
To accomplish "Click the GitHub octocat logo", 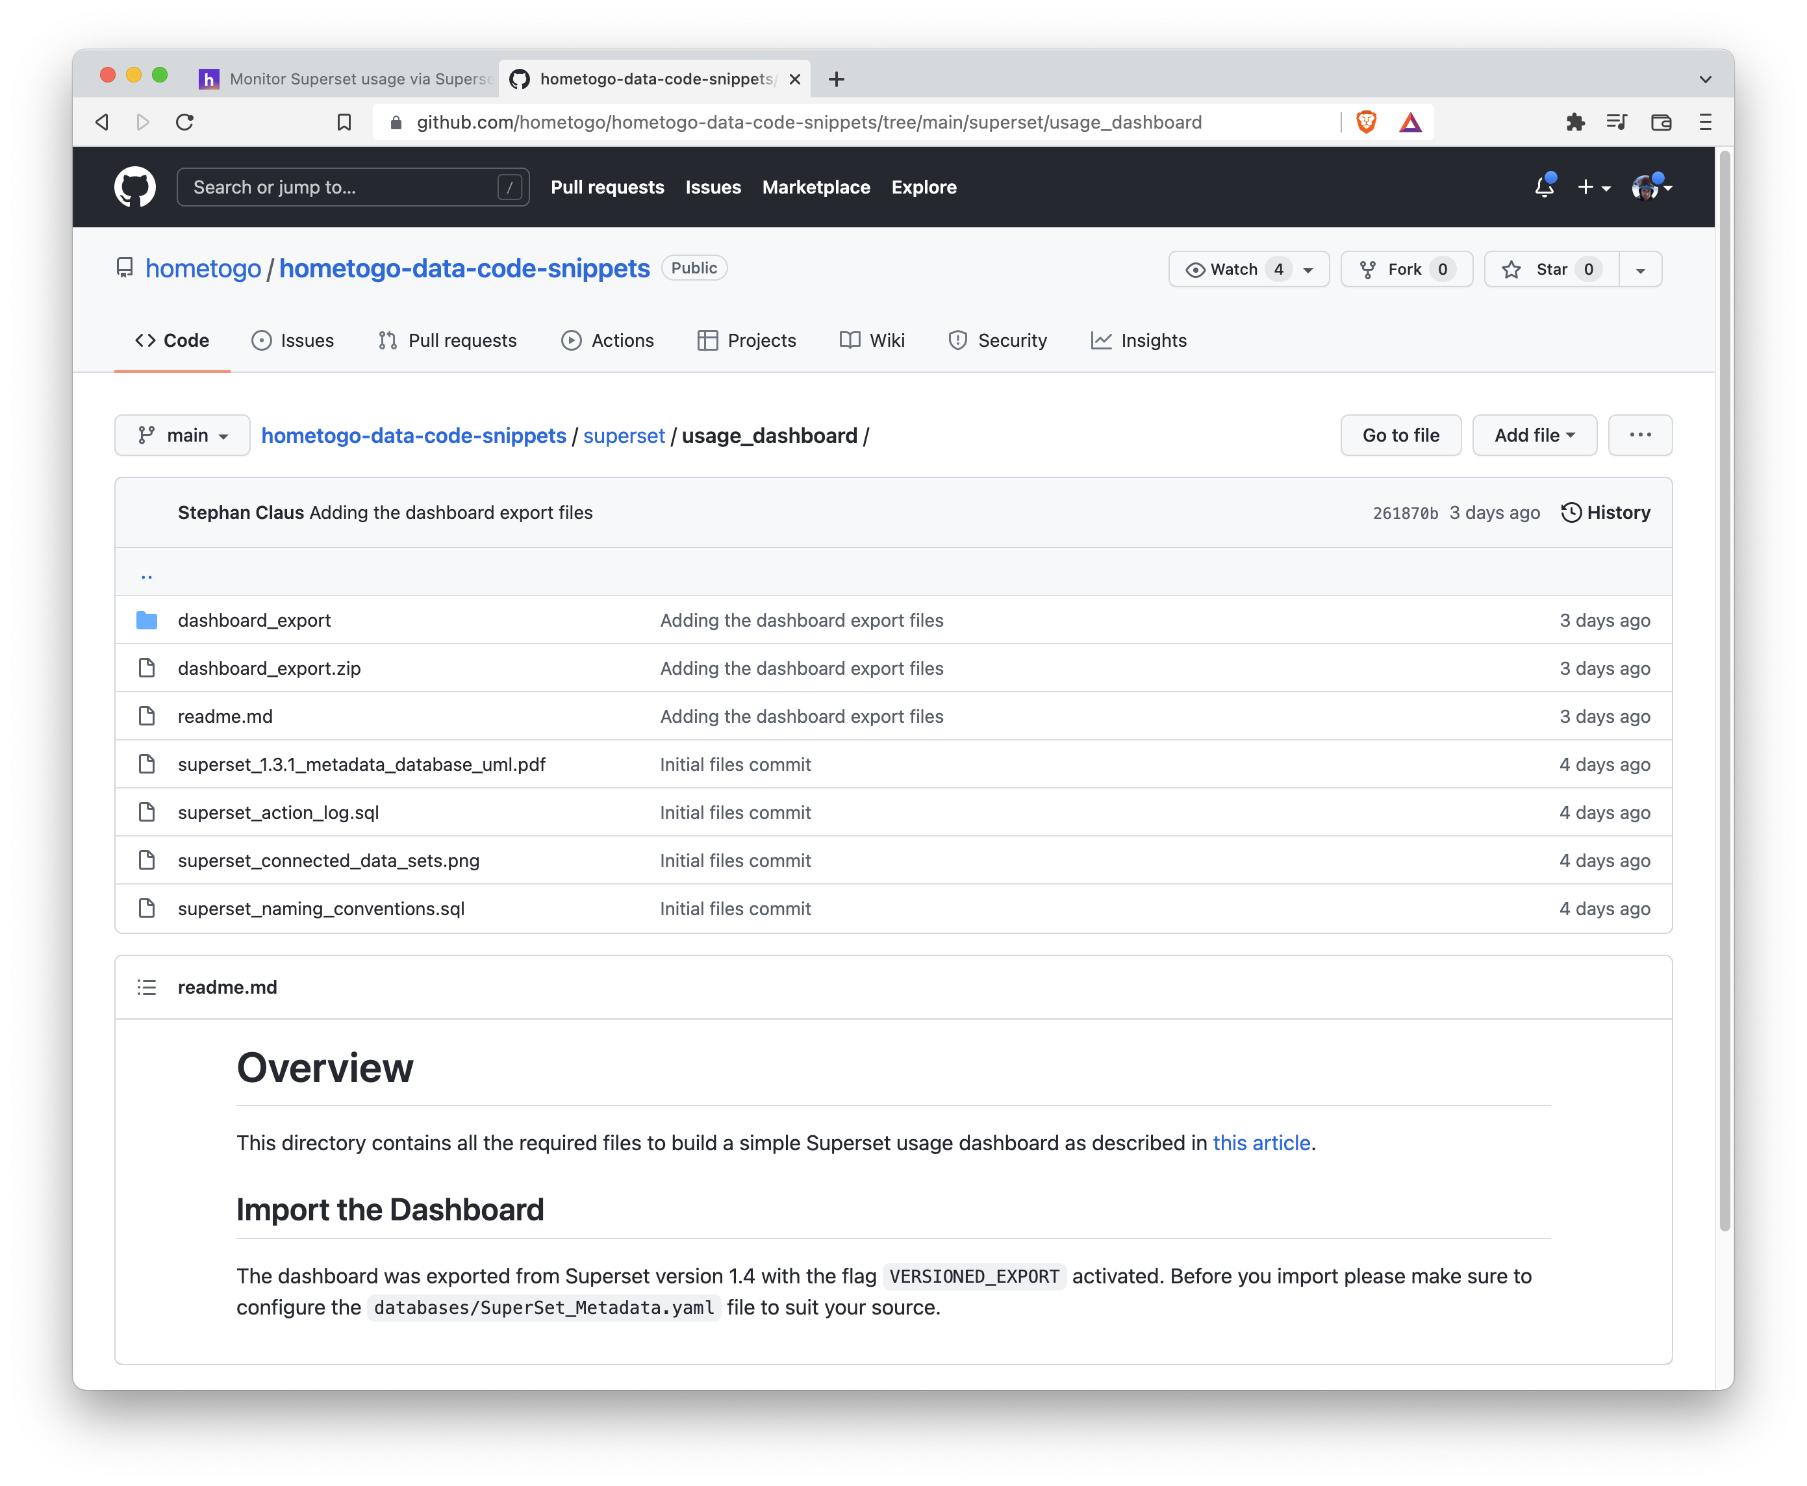I will point(134,186).
